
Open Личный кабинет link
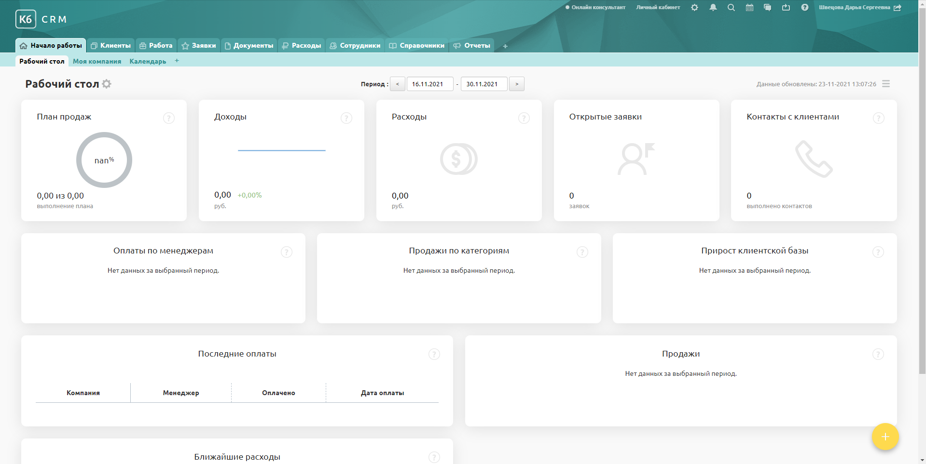pos(658,7)
